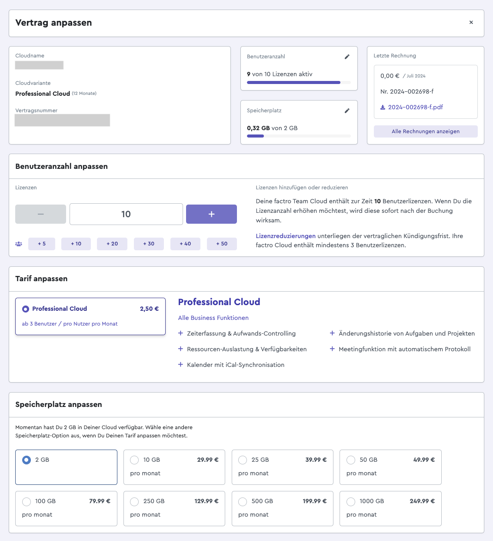This screenshot has height=541, width=493.
Task: Focus the license number field showing 10
Action: [126, 214]
